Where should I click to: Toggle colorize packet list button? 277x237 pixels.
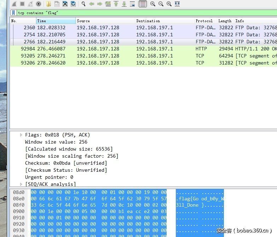coord(143,4)
